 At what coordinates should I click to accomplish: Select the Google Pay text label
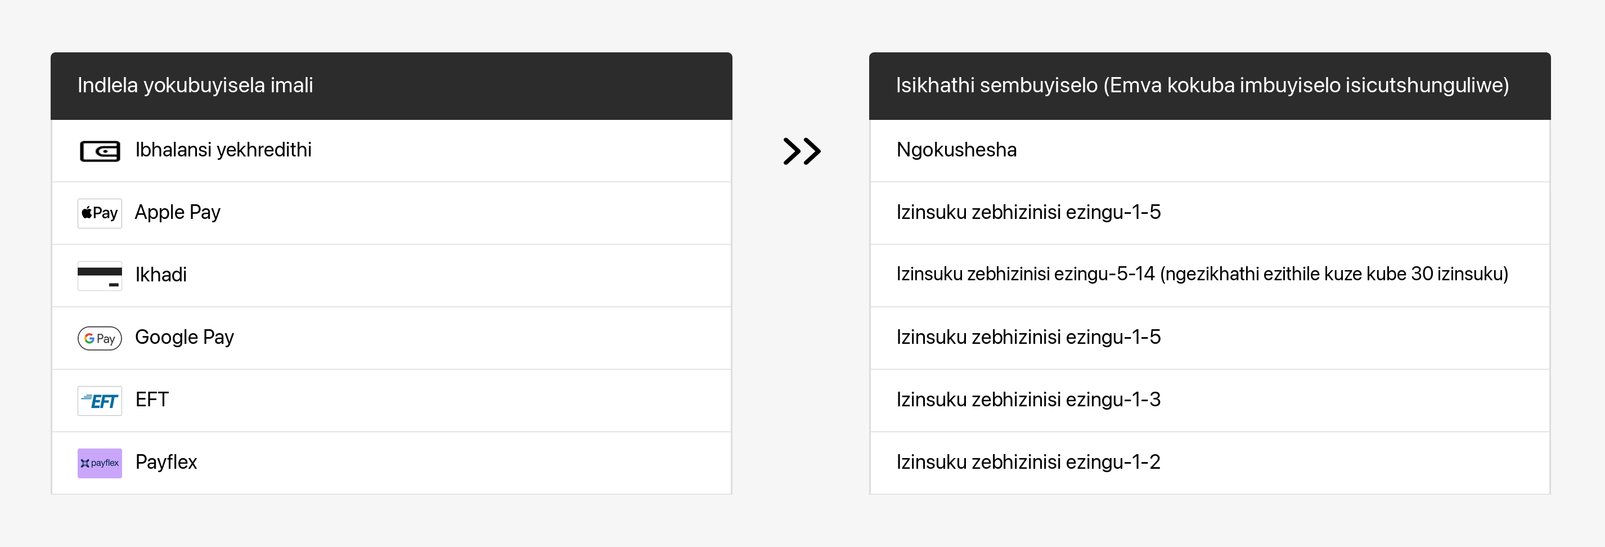(185, 337)
